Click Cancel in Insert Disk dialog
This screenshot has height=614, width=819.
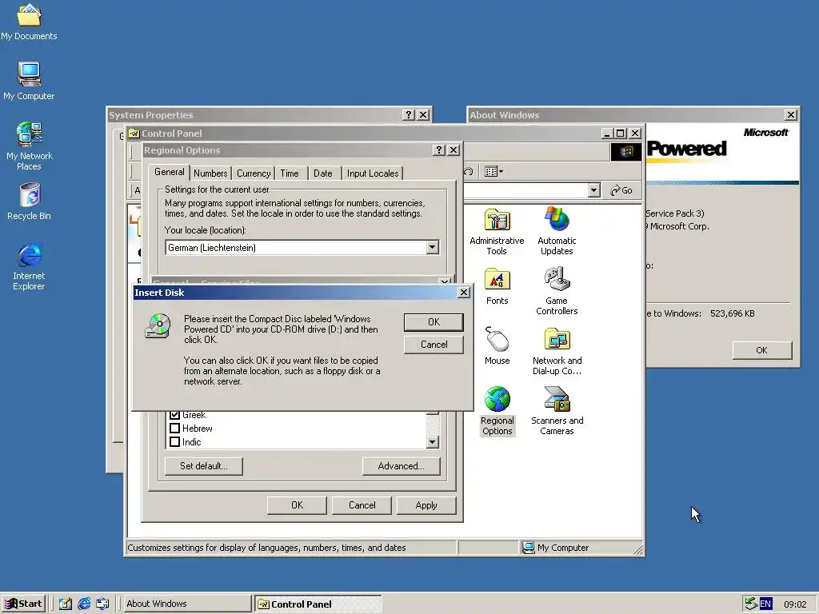point(433,345)
